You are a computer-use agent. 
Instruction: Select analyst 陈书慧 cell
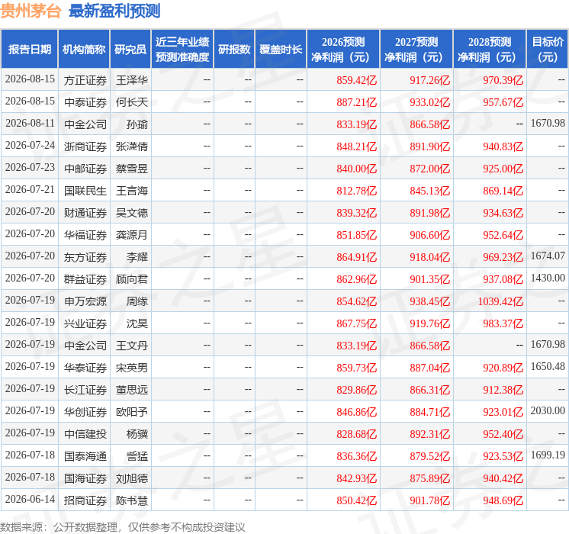132,501
